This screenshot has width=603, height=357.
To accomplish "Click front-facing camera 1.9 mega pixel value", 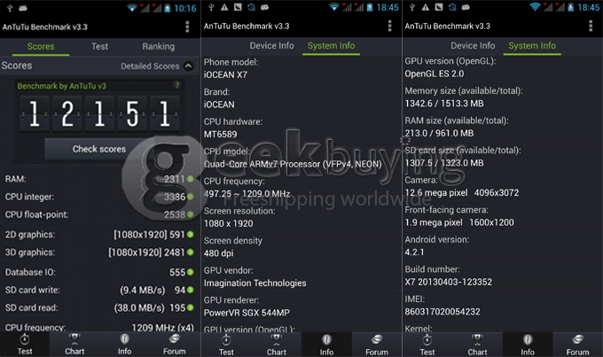I will (459, 222).
